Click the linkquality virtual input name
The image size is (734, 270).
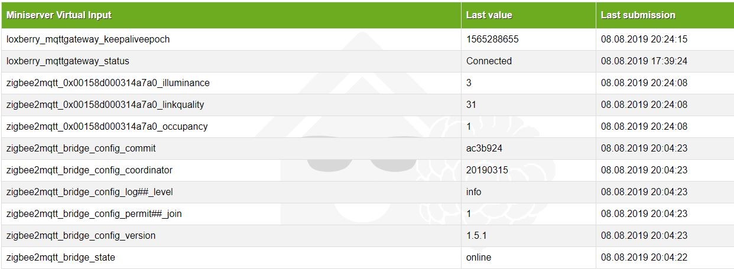(x=105, y=104)
